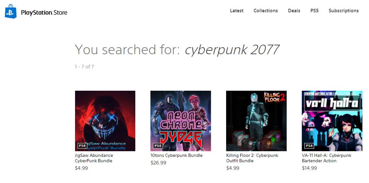Screen dimensions: 369x183
Task: Select the Neon Chrome Jydge cover image
Action: coord(181,121)
